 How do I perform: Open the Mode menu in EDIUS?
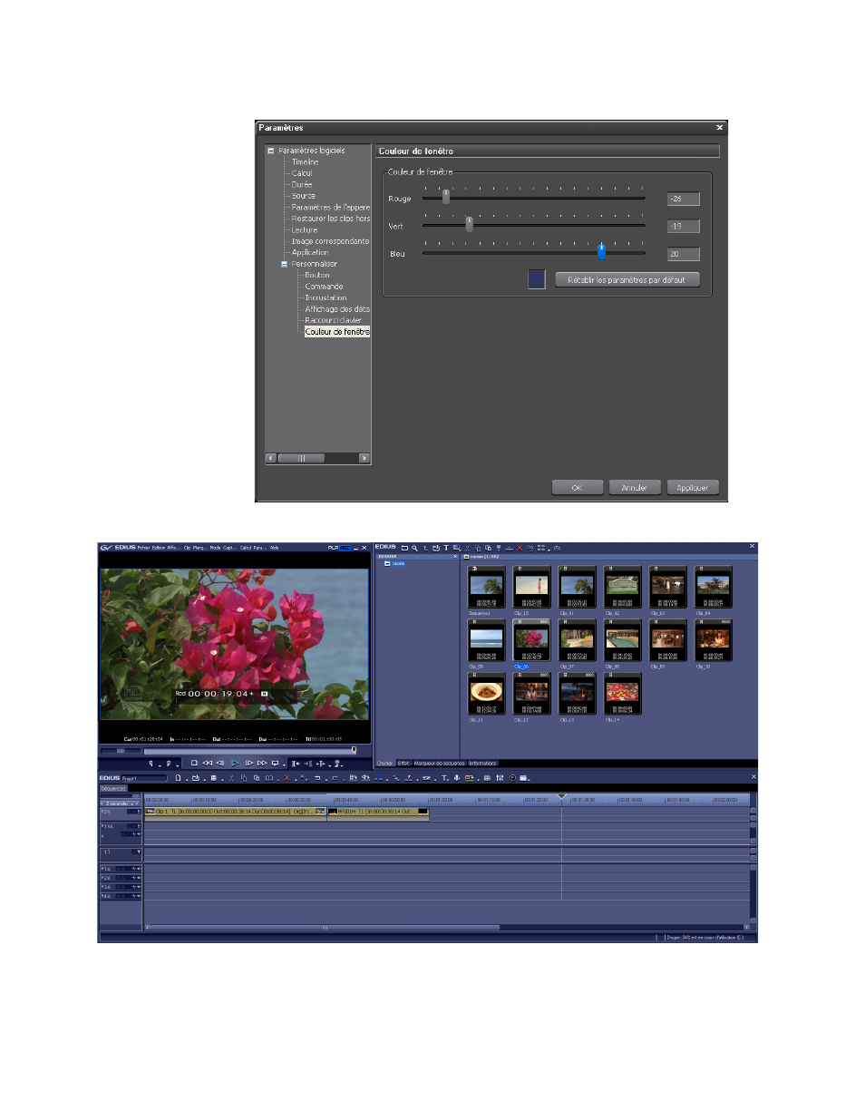[215, 547]
